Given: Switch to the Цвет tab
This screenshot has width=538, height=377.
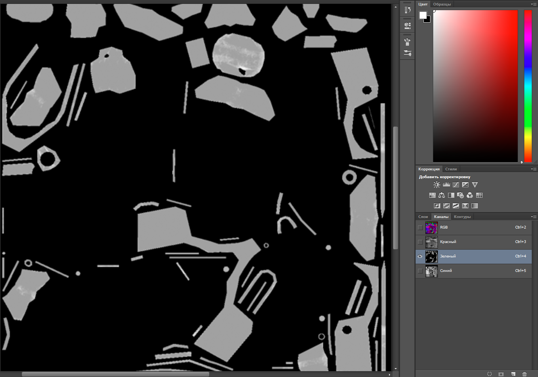Looking at the screenshot, I should pos(423,4).
